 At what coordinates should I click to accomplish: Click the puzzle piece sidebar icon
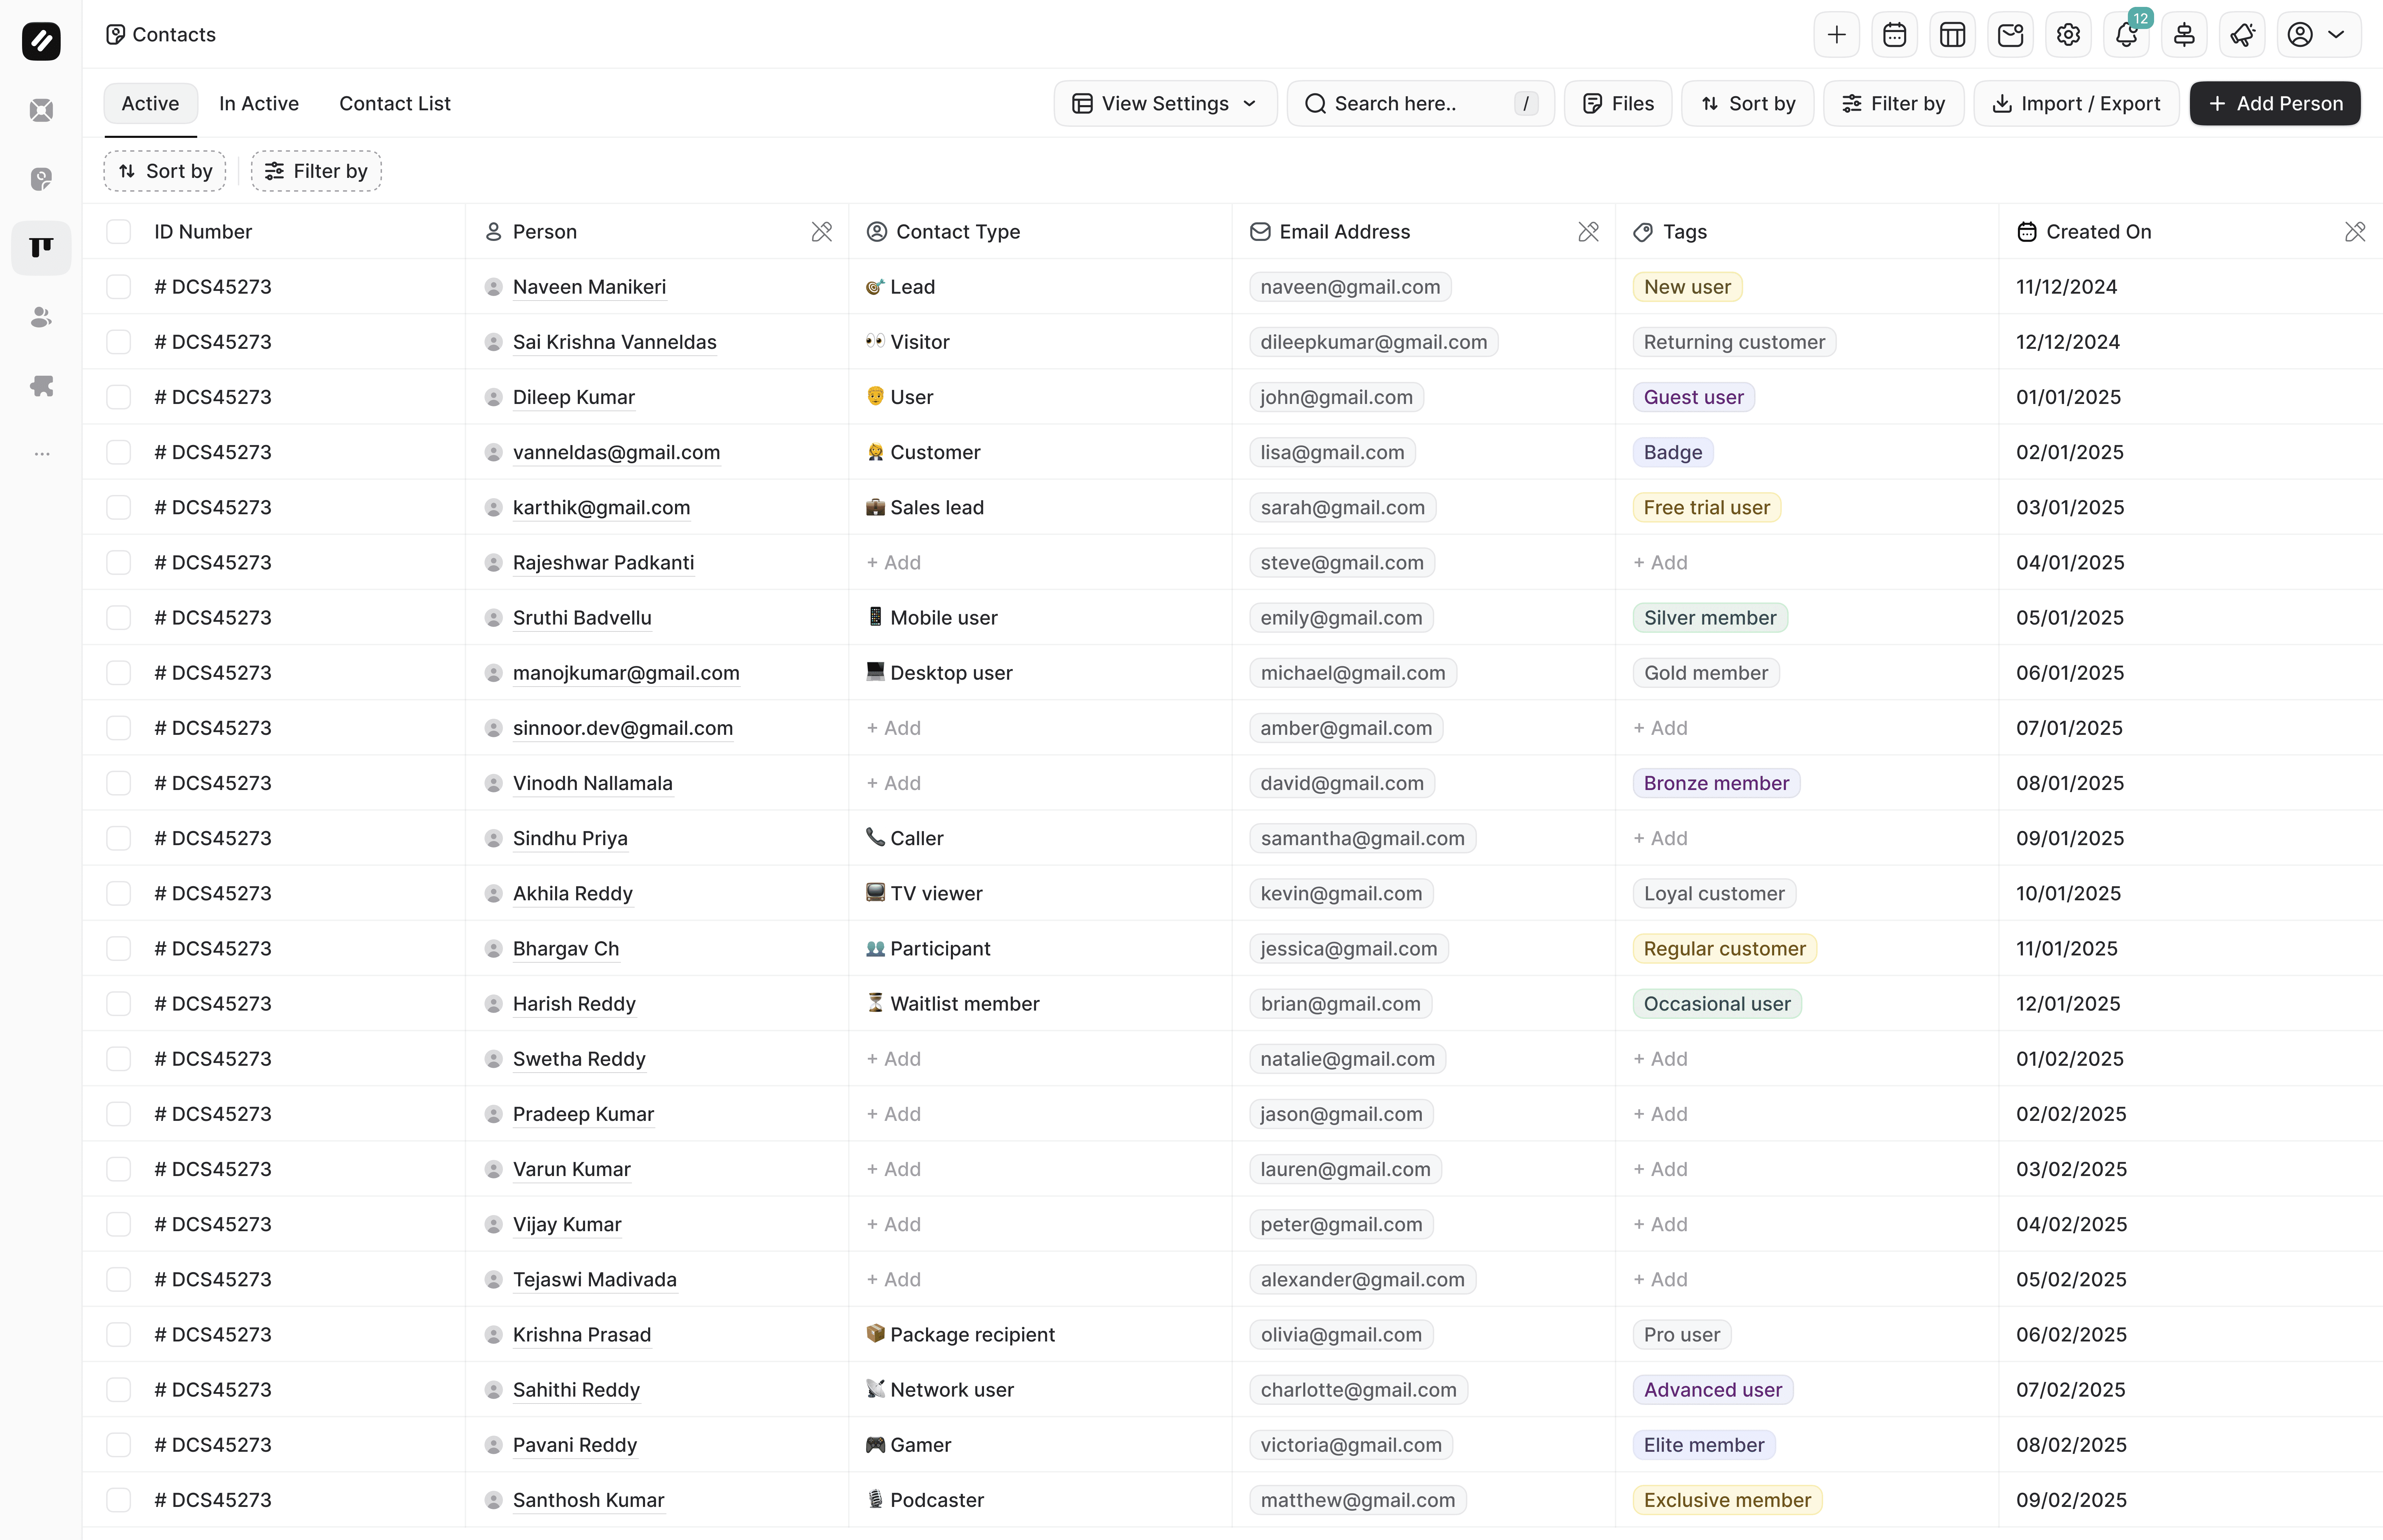41,386
